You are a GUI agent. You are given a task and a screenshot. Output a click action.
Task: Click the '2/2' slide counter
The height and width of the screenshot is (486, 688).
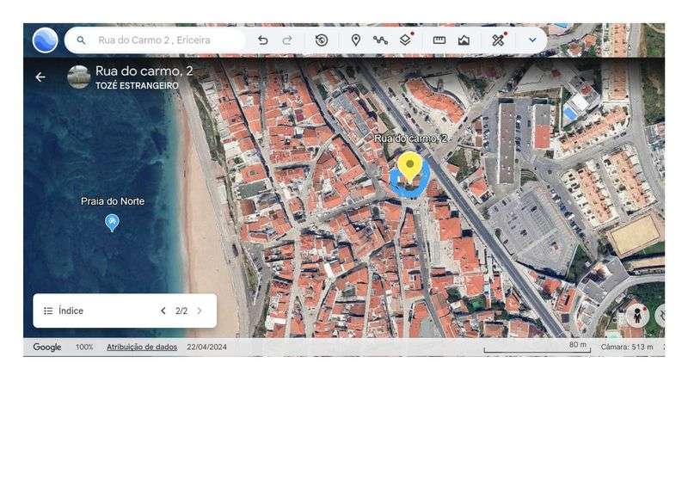pos(181,311)
